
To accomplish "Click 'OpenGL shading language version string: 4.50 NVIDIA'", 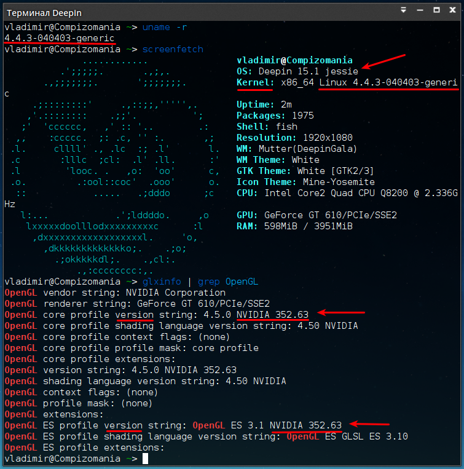I will click(145, 381).
